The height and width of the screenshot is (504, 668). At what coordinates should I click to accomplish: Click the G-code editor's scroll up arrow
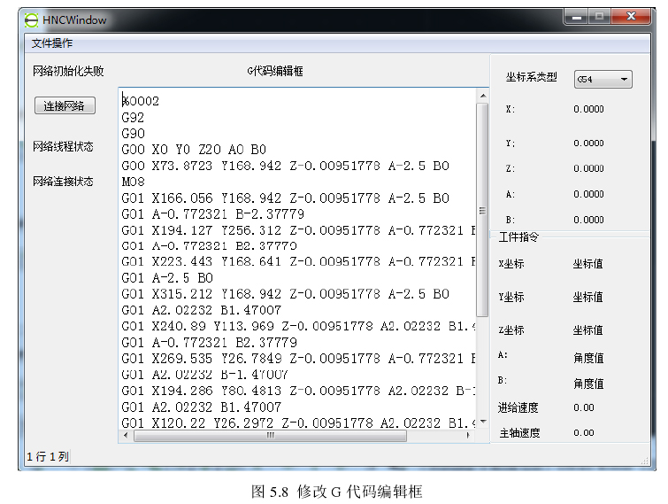[482, 95]
